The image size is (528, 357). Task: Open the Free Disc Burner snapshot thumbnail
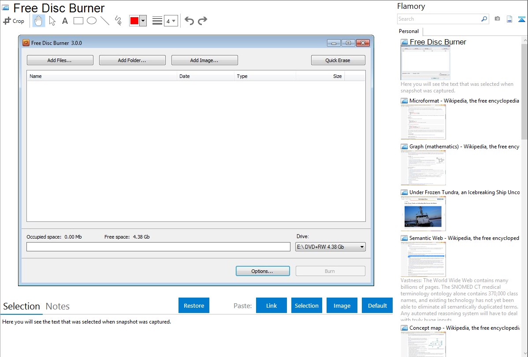tap(425, 63)
